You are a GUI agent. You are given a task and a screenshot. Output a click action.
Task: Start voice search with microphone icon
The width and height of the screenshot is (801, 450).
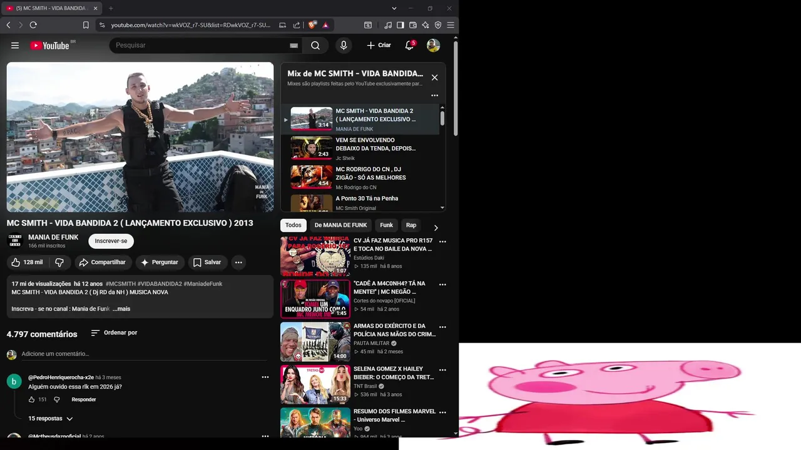click(x=343, y=45)
